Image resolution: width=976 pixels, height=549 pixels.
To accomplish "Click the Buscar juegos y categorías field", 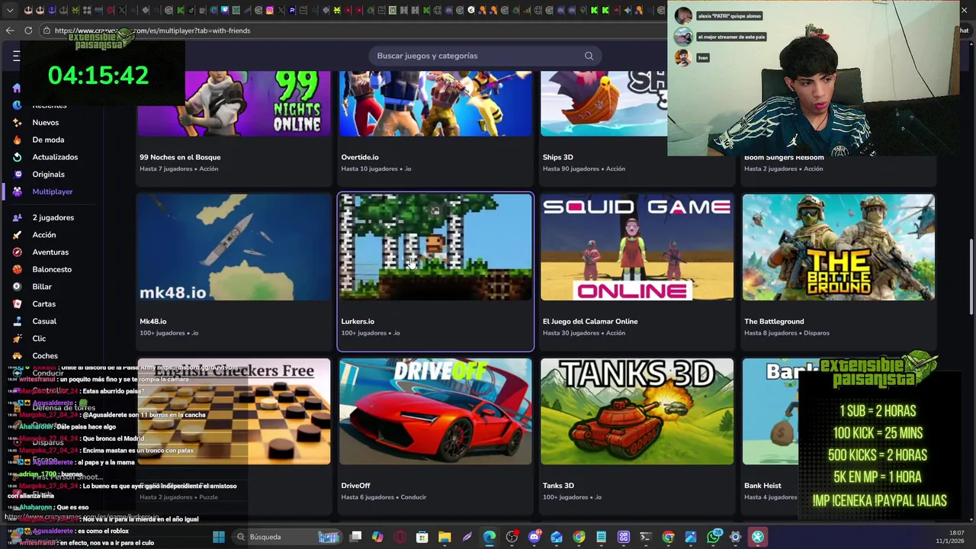I will pyautogui.click(x=484, y=56).
